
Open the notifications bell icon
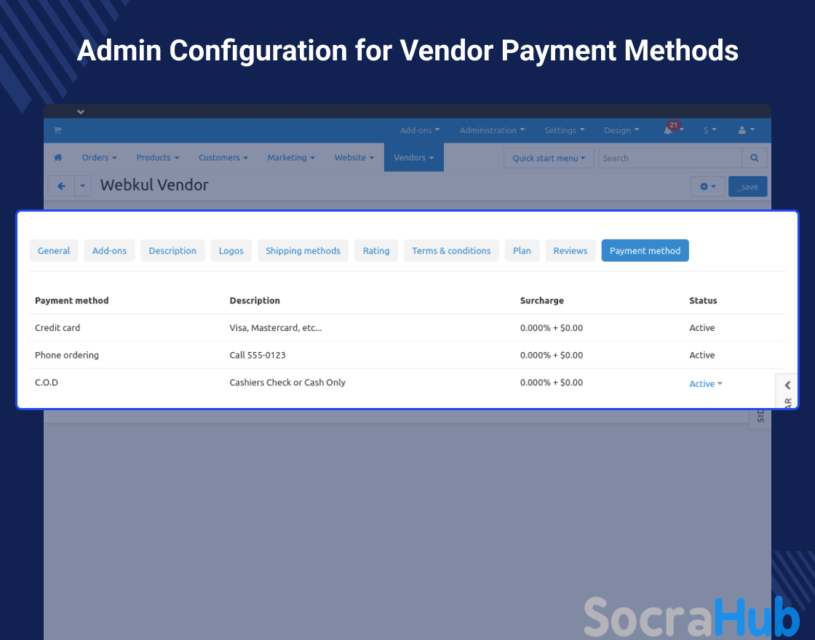click(668, 130)
